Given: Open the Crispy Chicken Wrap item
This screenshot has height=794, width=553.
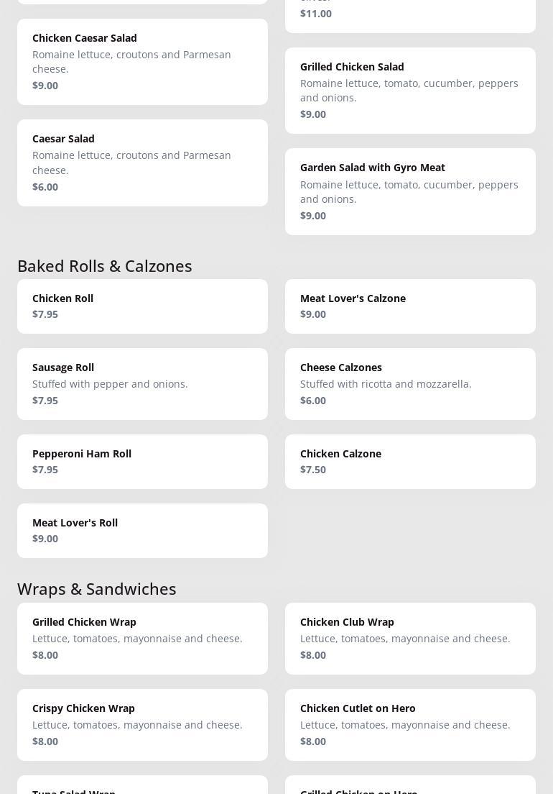Looking at the screenshot, I should tap(142, 725).
